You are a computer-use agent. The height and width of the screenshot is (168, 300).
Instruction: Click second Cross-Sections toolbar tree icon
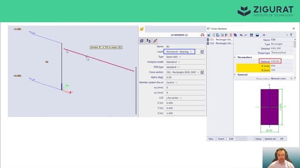[213, 35]
